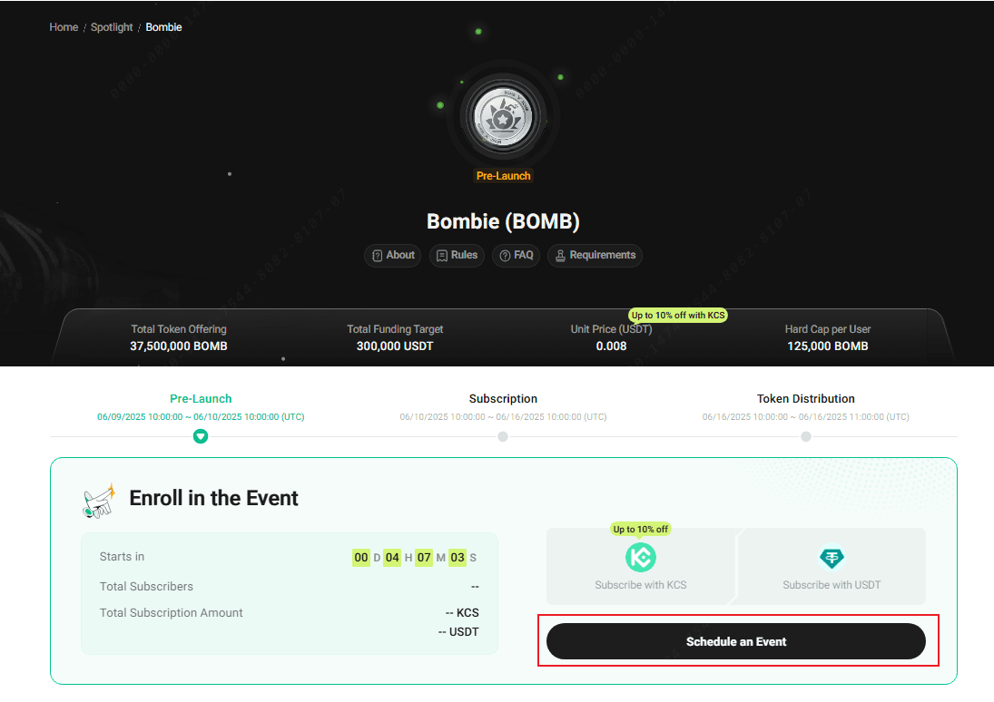The width and height of the screenshot is (994, 702).
Task: Open Spotlight breadcrumb link
Action: point(112,27)
